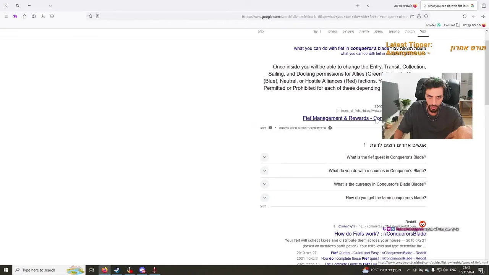Bookmark this page with the star icon

(91, 16)
